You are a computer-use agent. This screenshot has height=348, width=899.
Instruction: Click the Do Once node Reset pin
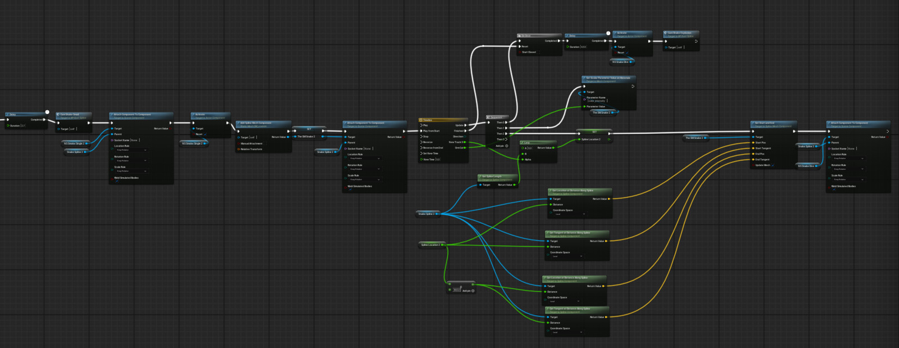(x=520, y=47)
